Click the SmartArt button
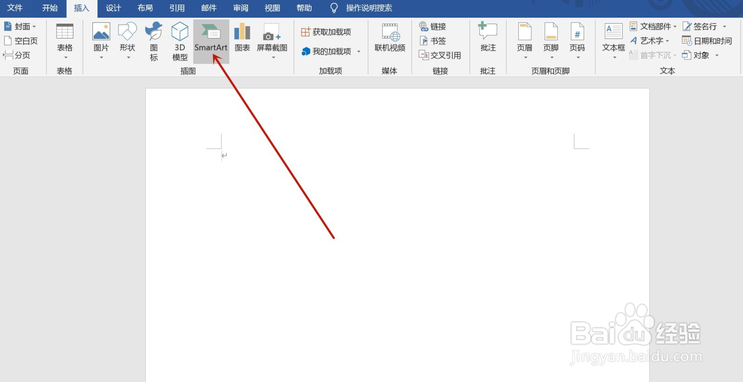The image size is (743, 382). 211,42
